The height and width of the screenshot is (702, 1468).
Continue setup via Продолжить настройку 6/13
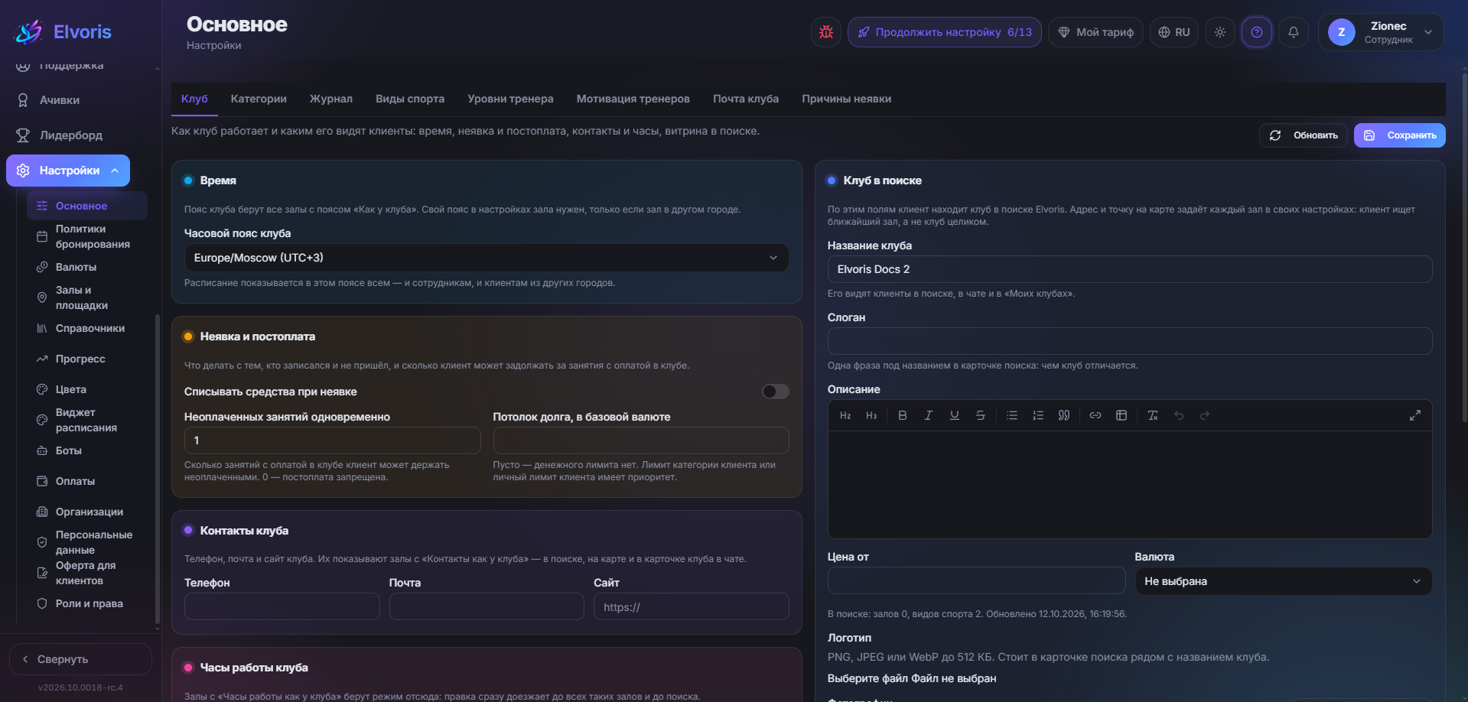[945, 32]
